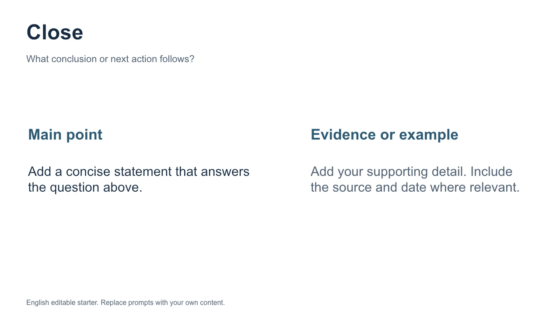The height and width of the screenshot is (315, 560).
Task: Click the 'Evidence or example' heading
Action: 385,135
